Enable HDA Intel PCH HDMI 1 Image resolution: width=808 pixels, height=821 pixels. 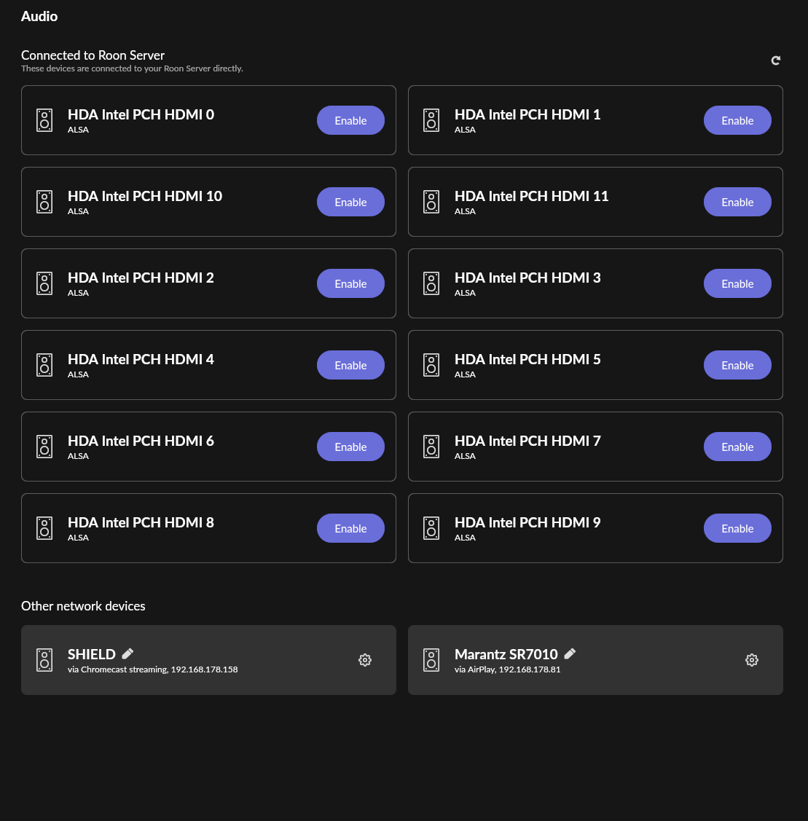[737, 120]
